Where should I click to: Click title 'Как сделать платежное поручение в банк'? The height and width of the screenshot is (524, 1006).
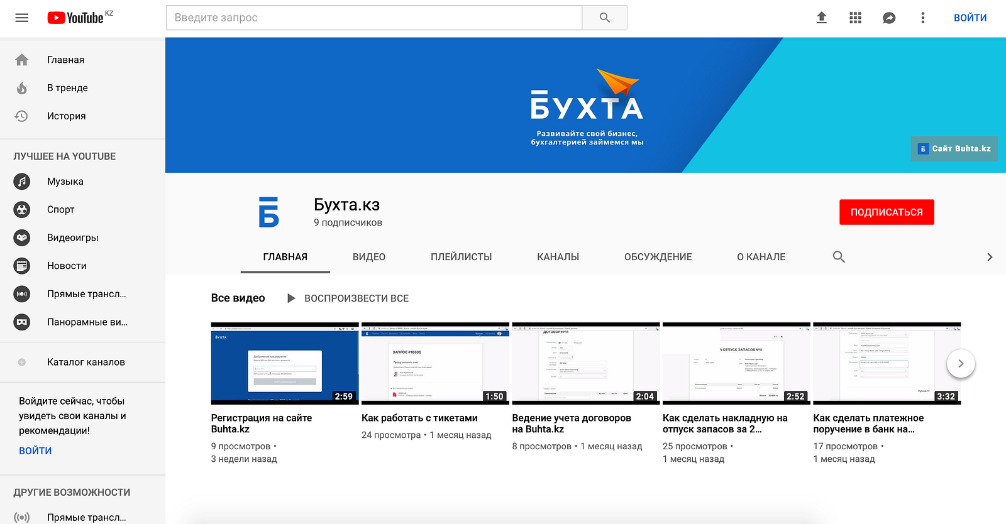pos(868,423)
